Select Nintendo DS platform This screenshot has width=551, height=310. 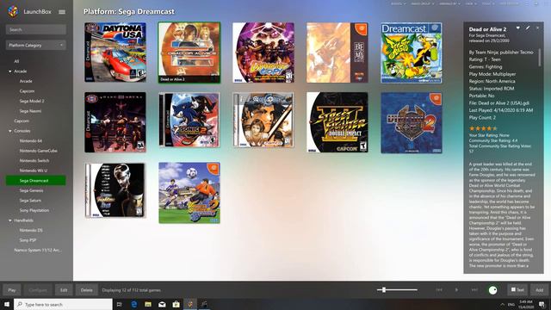pos(31,230)
